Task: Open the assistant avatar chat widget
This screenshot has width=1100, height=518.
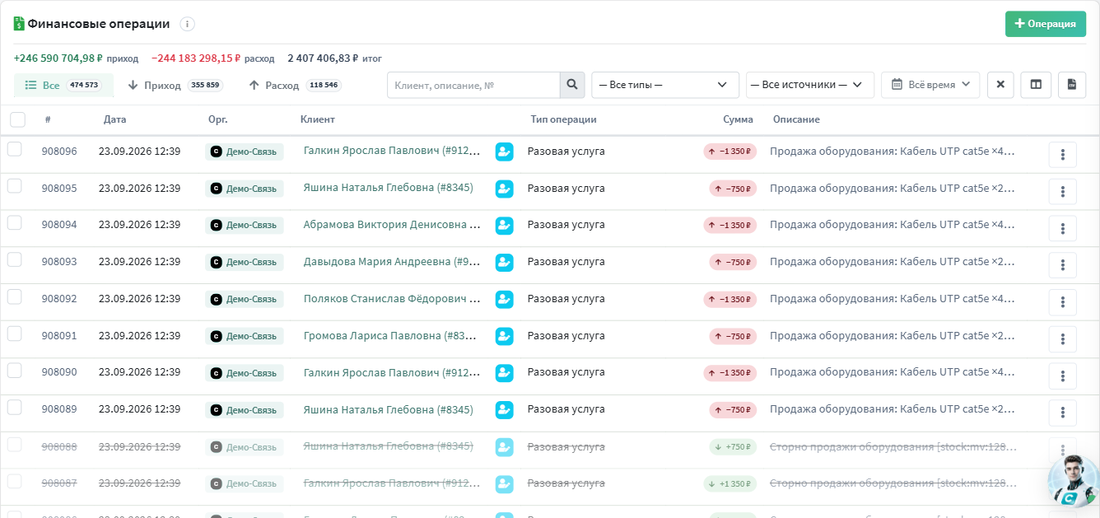Action: coord(1073,479)
